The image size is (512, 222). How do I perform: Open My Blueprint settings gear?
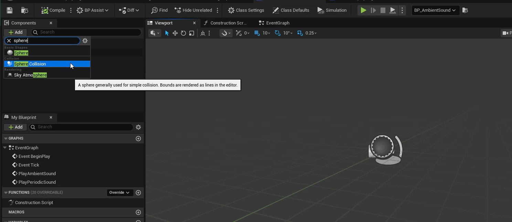[138, 127]
